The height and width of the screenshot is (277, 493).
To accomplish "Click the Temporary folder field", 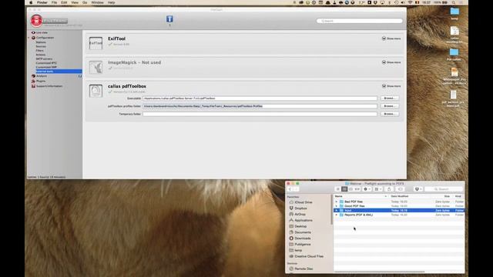I will click(x=260, y=114).
